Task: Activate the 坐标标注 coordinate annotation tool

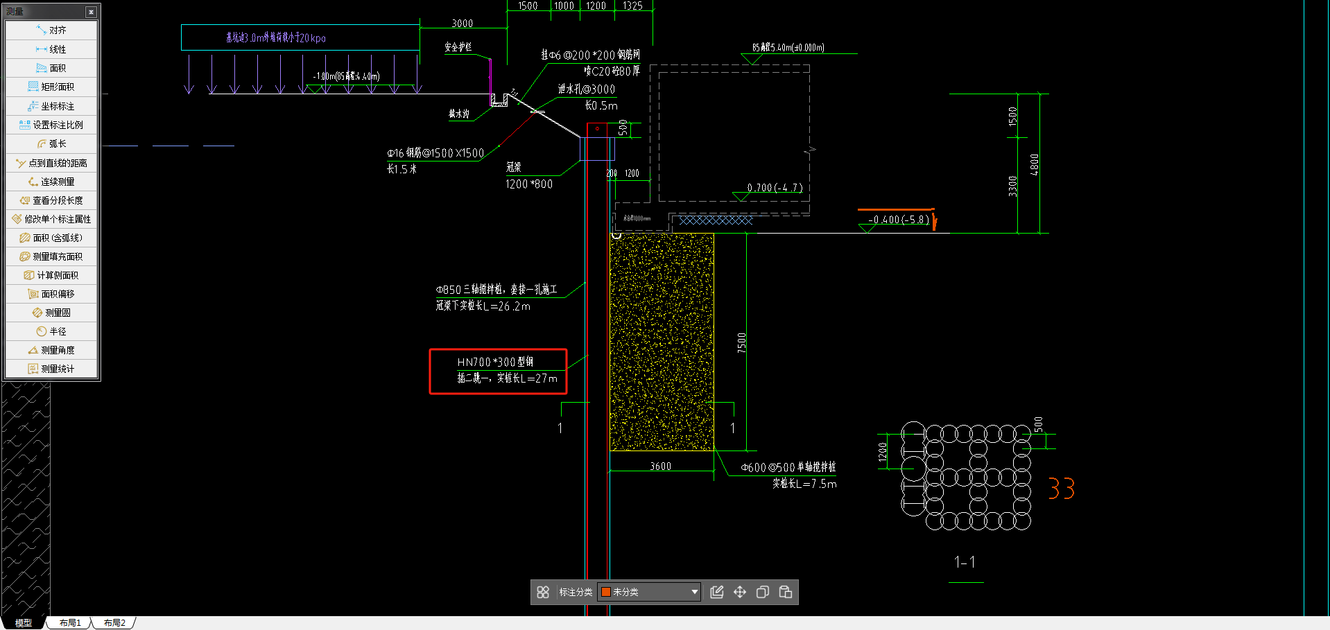Action: click(x=51, y=106)
